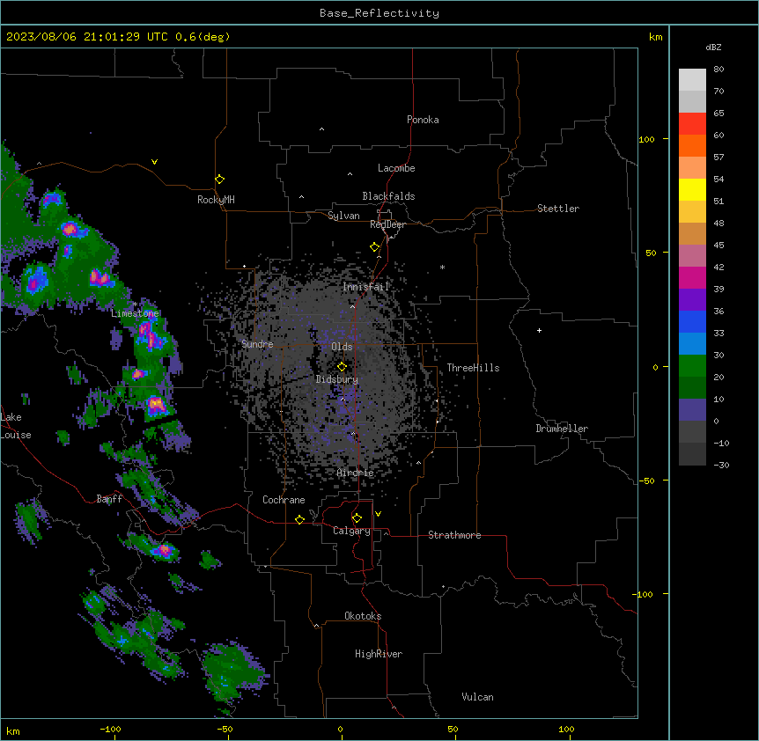
Task: Click the yellow 54 dBZ legend swatch
Action: click(692, 189)
